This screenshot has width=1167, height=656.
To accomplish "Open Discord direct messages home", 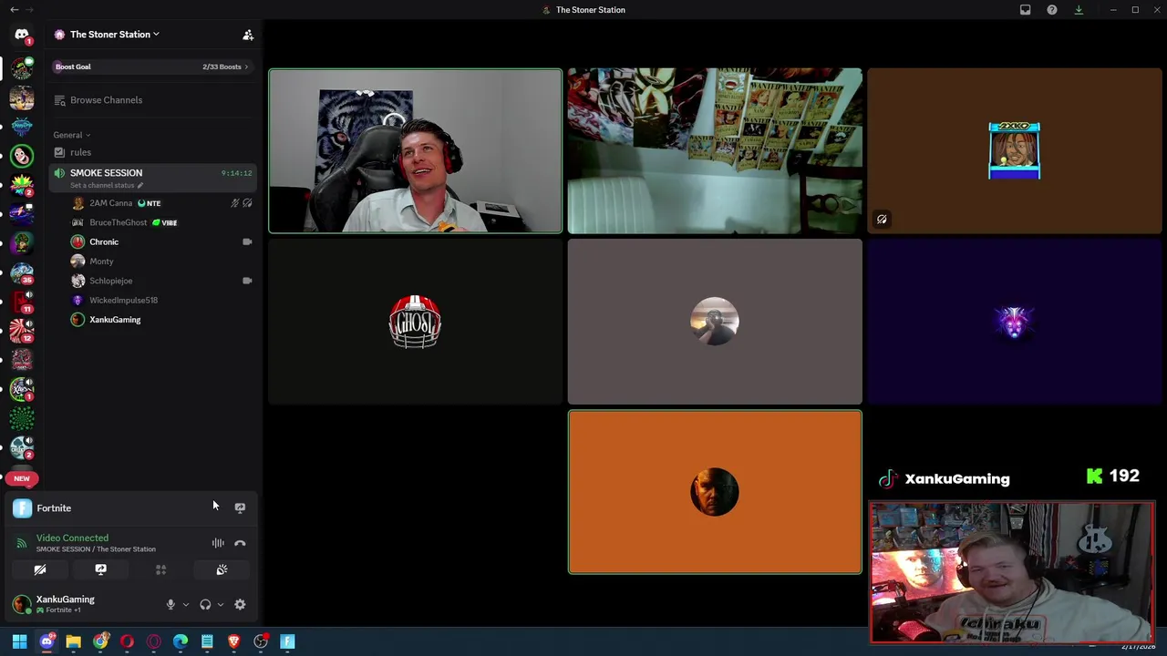I will pos(22,35).
